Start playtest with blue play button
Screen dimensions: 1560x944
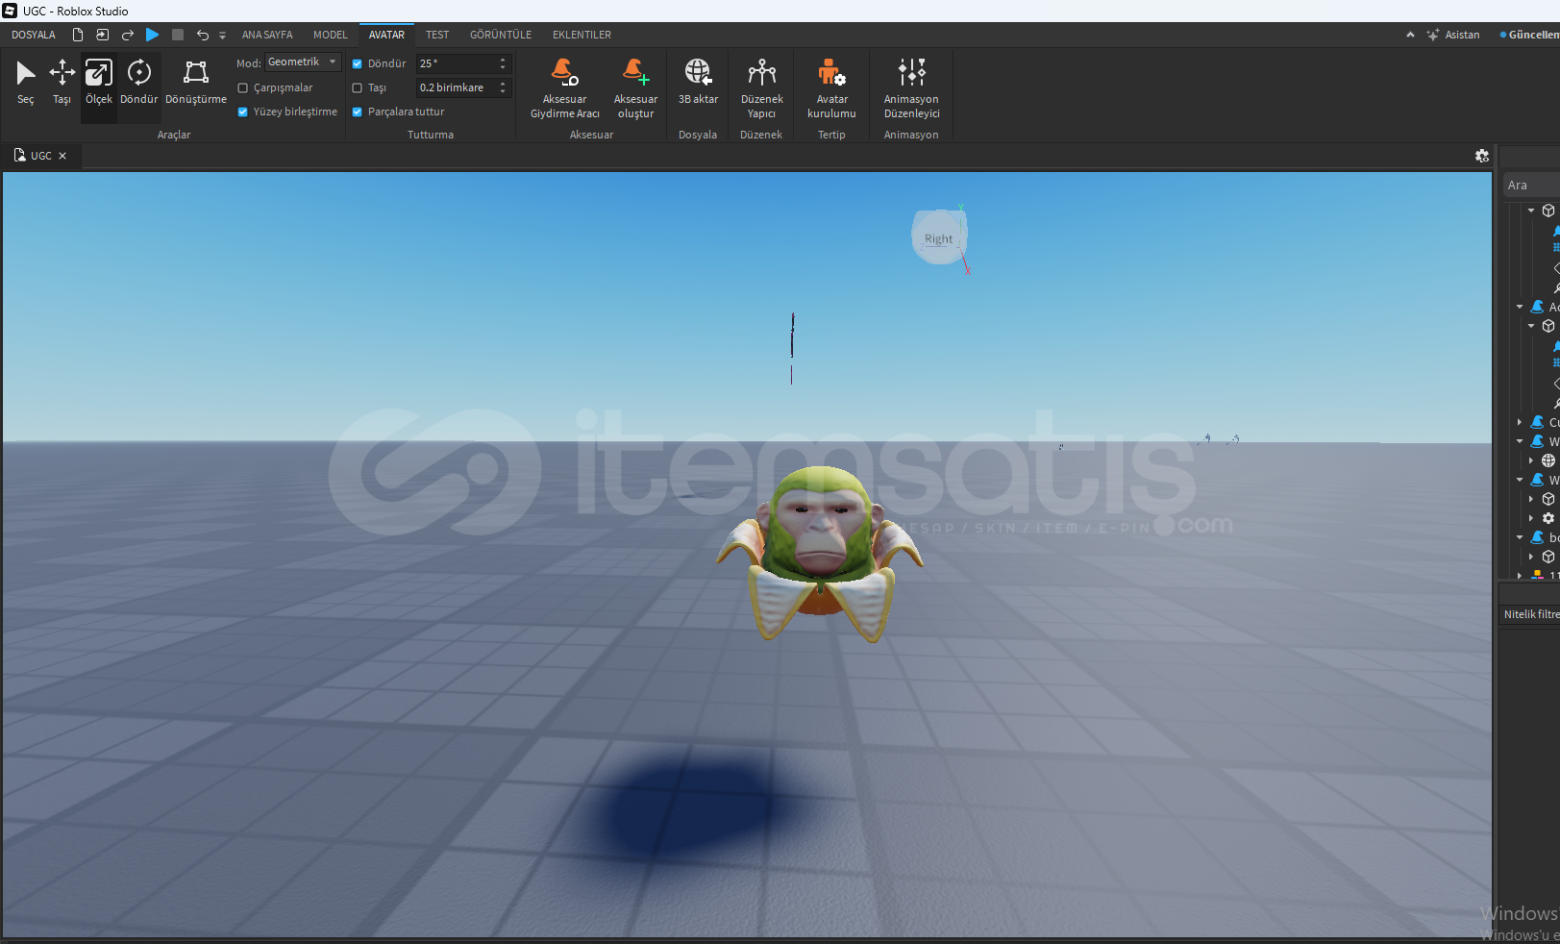point(152,35)
